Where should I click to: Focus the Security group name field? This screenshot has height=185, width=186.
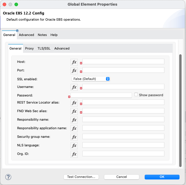(x=123, y=137)
